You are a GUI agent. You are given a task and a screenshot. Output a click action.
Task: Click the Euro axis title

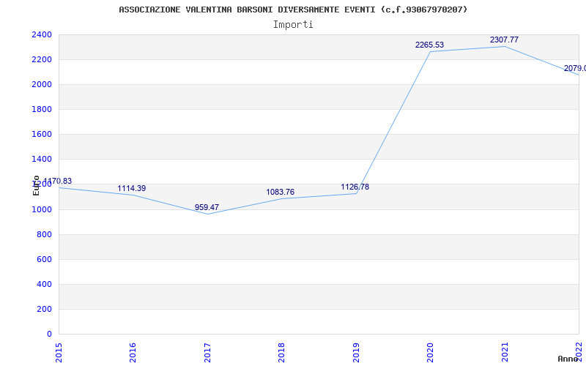(36, 185)
